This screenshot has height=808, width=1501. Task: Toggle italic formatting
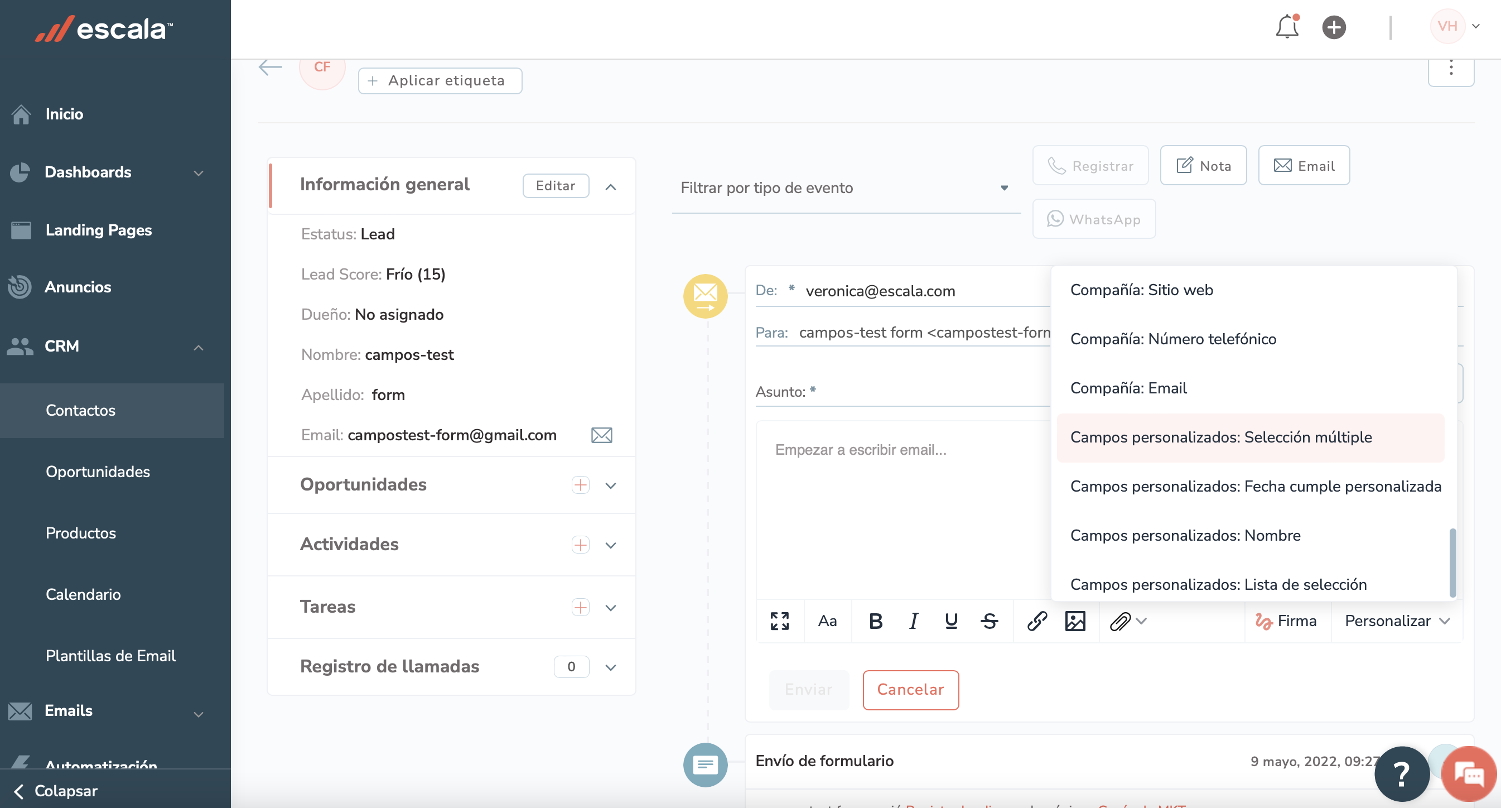913,621
